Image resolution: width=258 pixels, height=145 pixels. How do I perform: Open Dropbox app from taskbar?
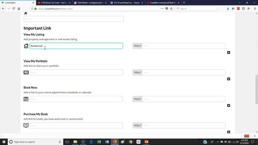tap(138, 142)
